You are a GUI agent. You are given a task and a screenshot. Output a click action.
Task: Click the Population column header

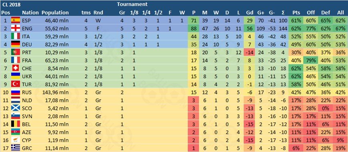point(55,13)
